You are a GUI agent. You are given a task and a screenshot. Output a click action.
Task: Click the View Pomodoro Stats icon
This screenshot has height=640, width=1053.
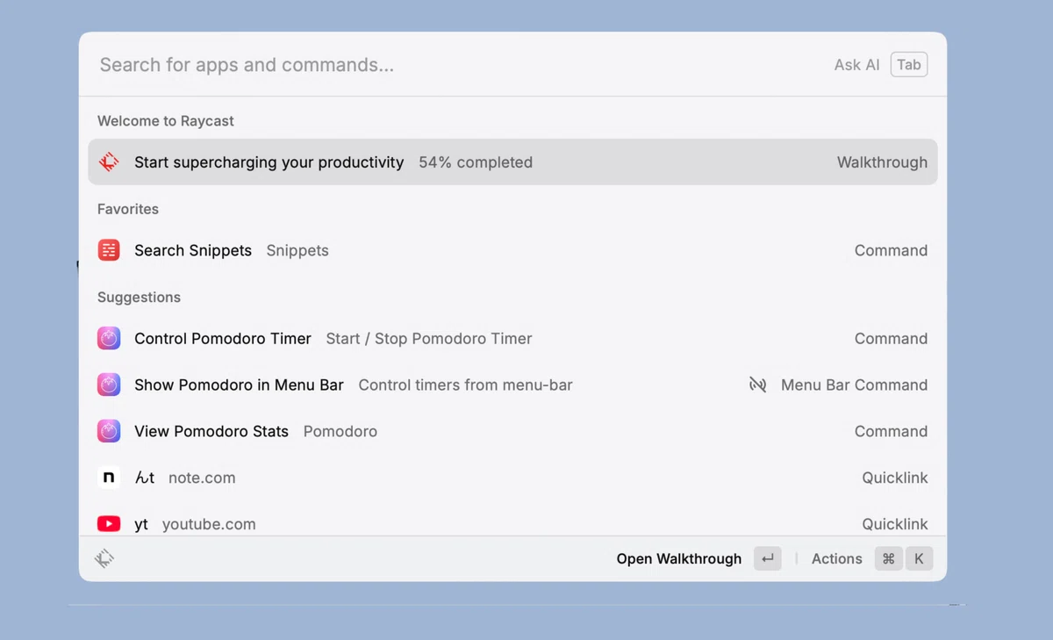tap(109, 431)
